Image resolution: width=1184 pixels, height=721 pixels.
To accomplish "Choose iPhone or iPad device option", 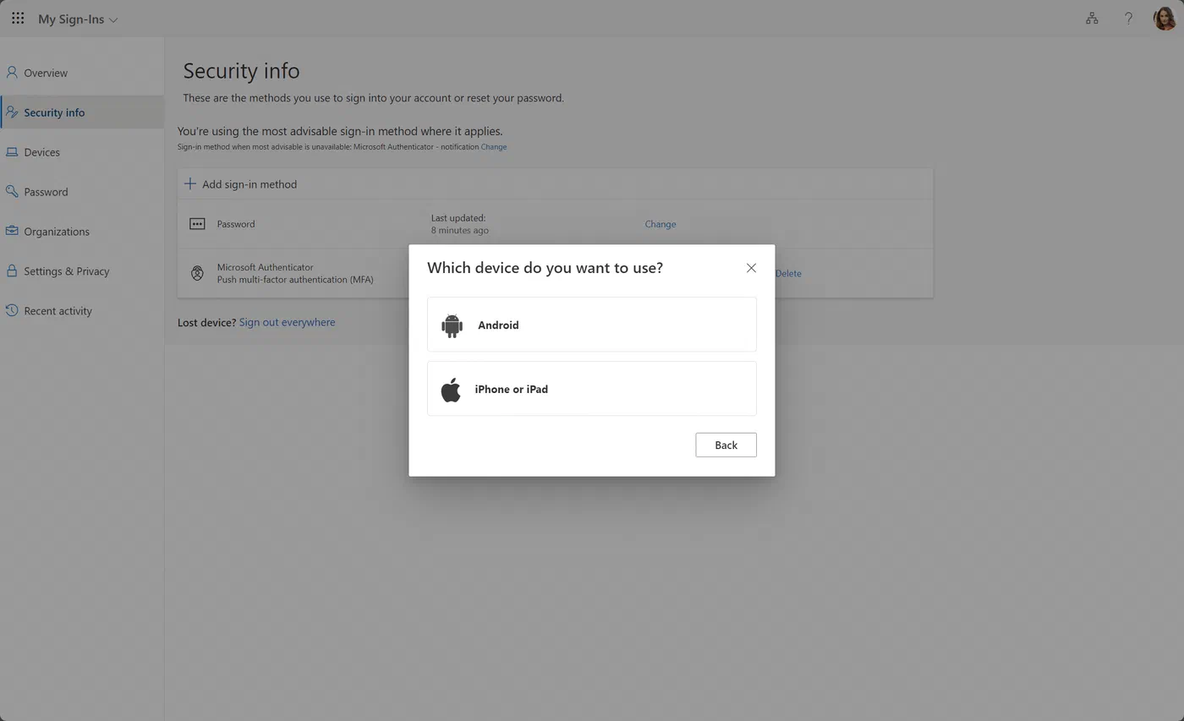I will pos(591,389).
